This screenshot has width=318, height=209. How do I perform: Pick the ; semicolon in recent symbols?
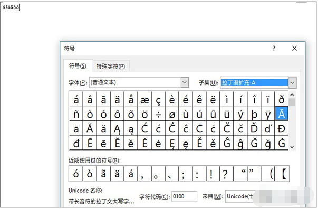tap(186, 174)
